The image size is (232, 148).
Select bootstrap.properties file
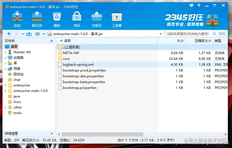tap(142, 88)
